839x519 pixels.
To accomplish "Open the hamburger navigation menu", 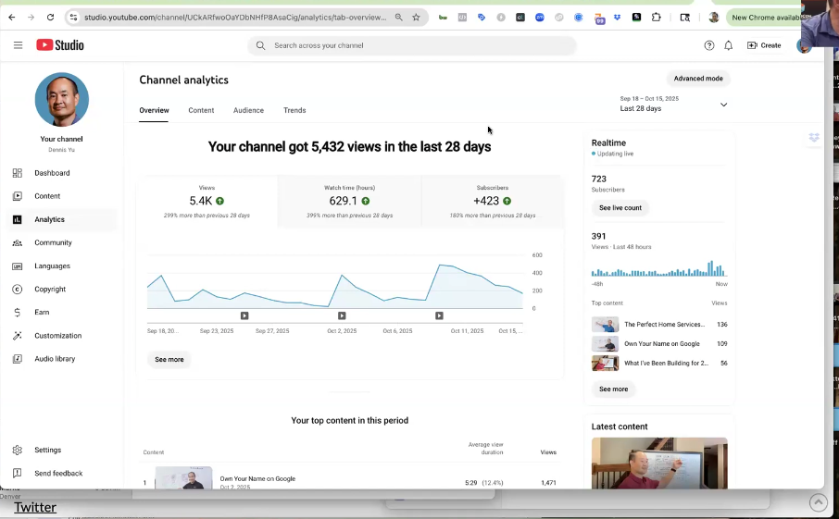I will coord(18,45).
